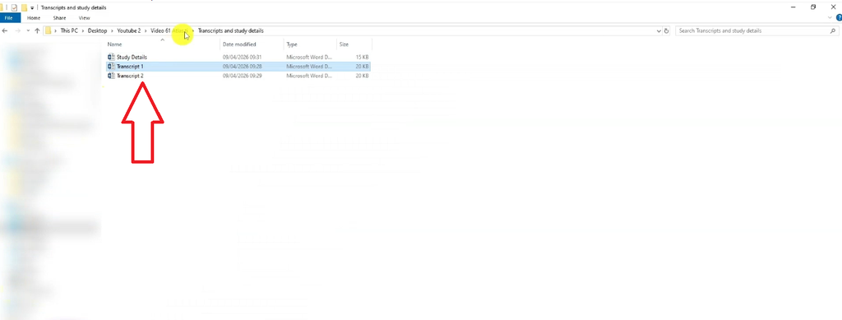Restore down the File Explorer window
The height and width of the screenshot is (320, 842).
pyautogui.click(x=813, y=7)
